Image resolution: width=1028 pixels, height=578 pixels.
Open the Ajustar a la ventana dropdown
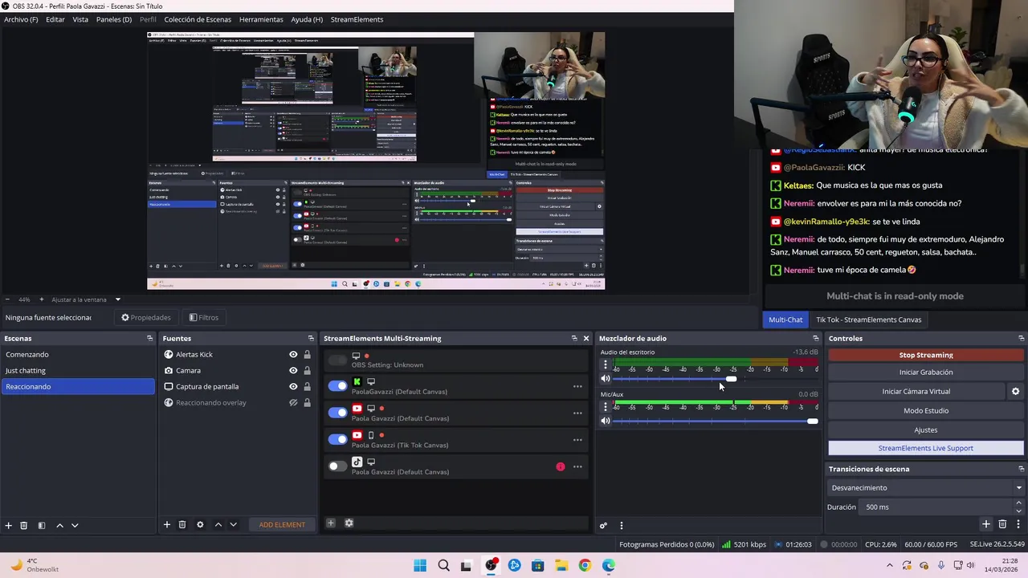point(117,299)
